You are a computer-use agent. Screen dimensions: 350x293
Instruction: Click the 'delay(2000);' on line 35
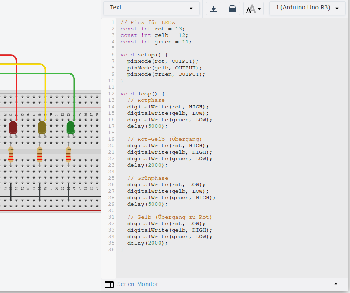click(147, 243)
